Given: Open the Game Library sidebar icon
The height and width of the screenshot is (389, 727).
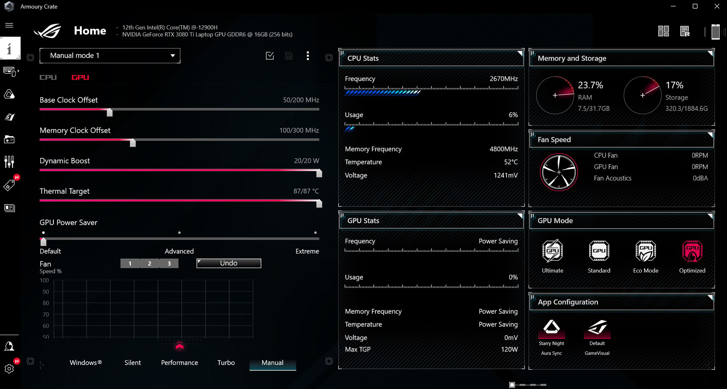Looking at the screenshot, I should click(x=9, y=139).
